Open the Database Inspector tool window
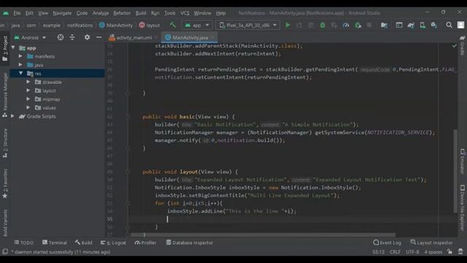The width and height of the screenshot is (467, 263). click(190, 243)
